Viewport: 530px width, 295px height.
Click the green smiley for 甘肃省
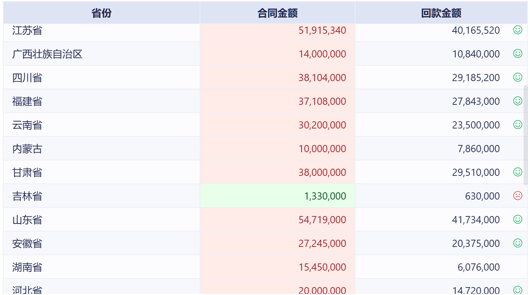[517, 172]
